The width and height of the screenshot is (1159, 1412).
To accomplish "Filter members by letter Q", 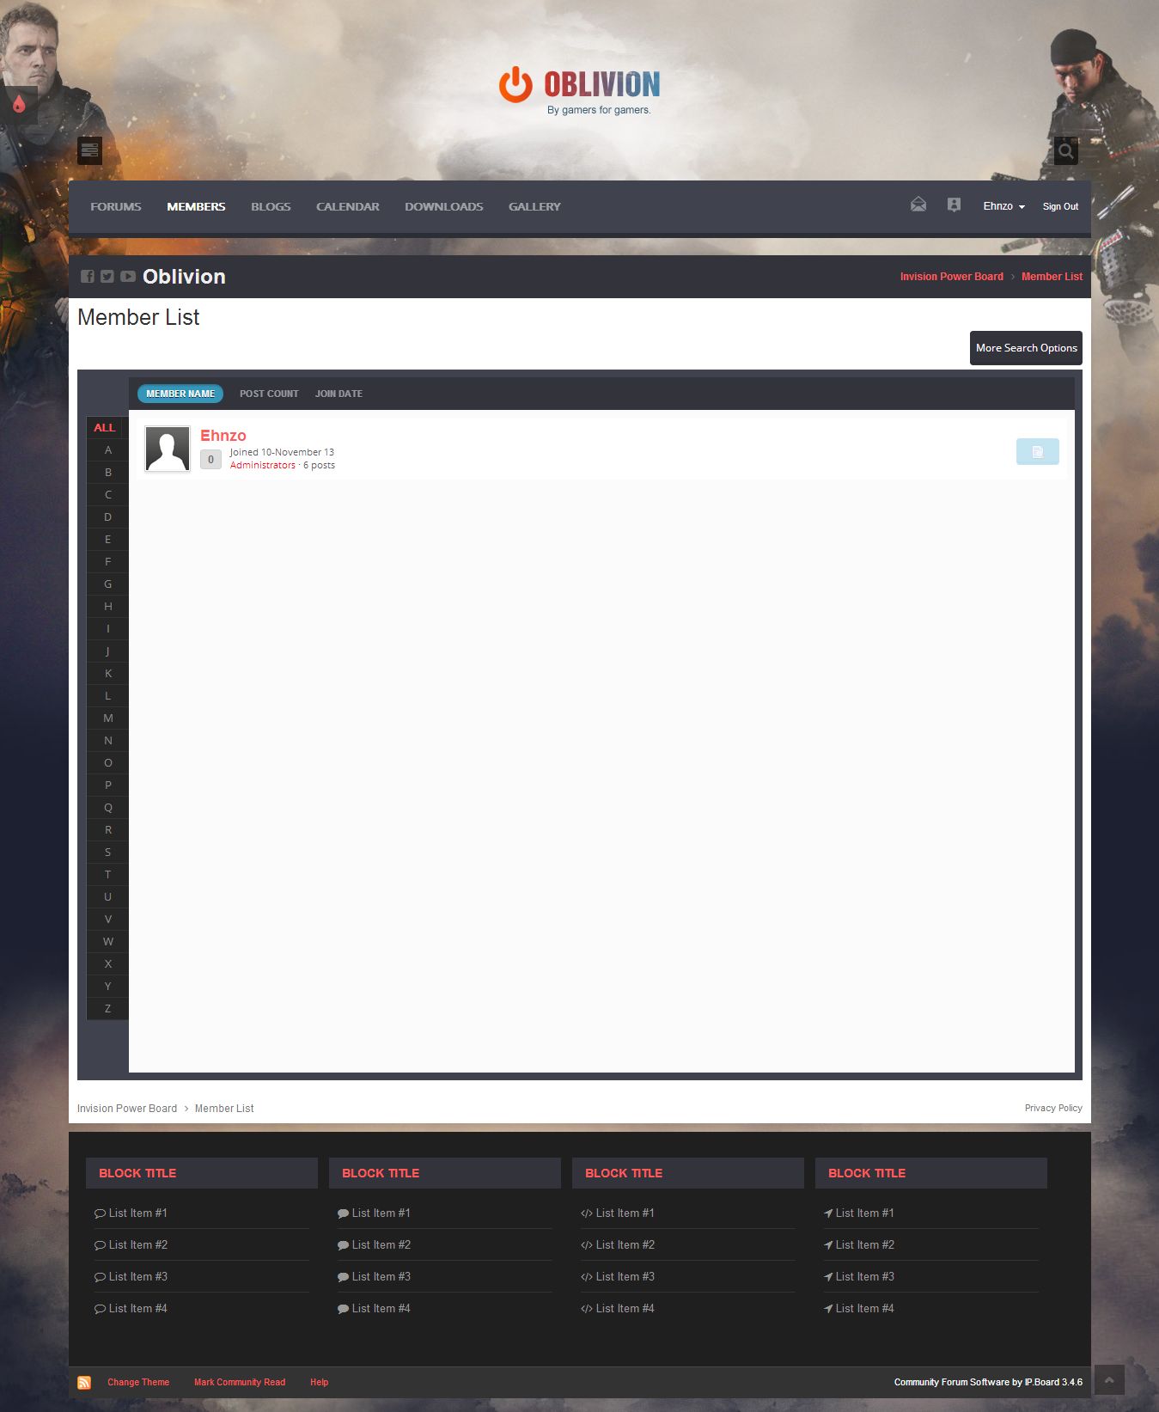I will pos(107,808).
